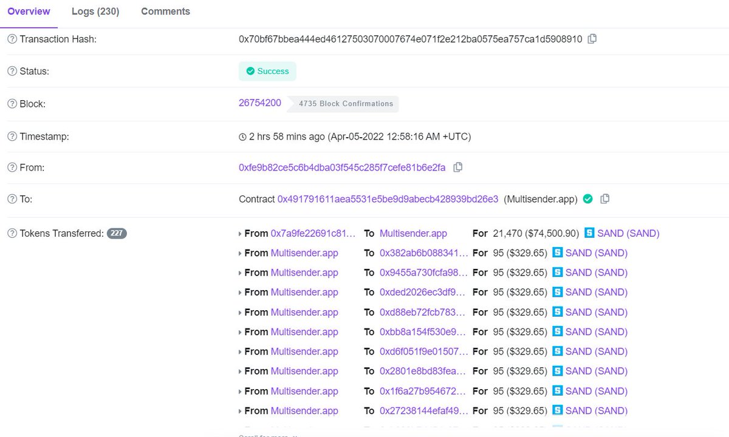Open the Comments tab

[x=165, y=11]
